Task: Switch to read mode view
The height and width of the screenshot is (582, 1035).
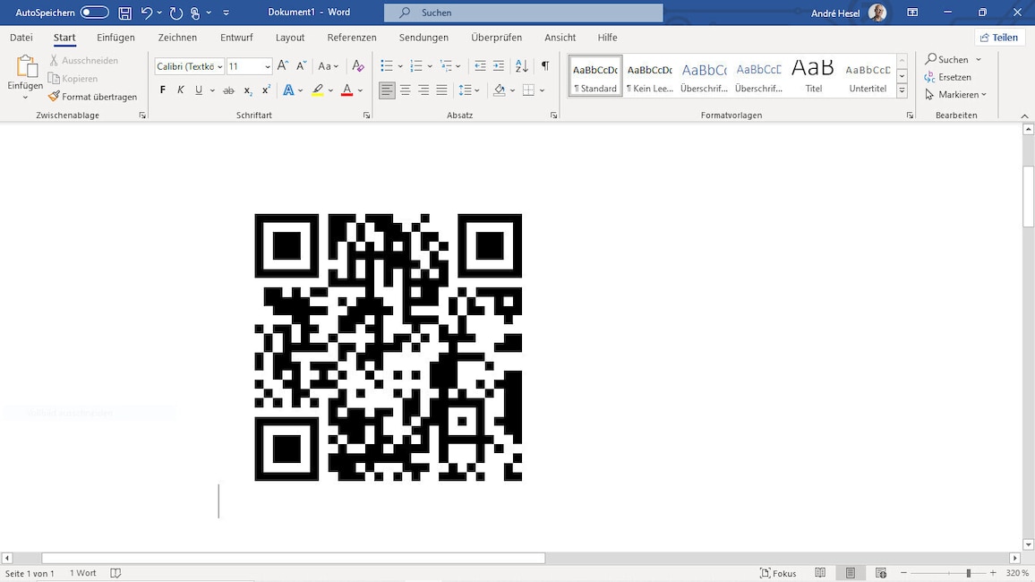Action: click(820, 573)
